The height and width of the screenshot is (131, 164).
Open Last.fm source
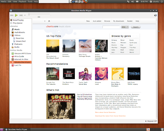tap(16, 65)
